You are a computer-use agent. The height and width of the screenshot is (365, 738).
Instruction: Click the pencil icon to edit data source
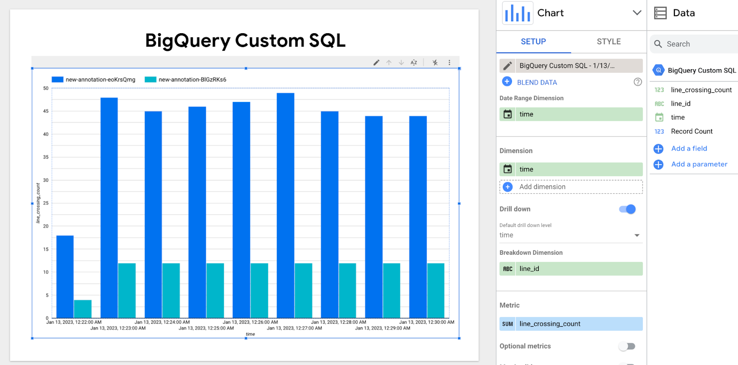click(507, 66)
